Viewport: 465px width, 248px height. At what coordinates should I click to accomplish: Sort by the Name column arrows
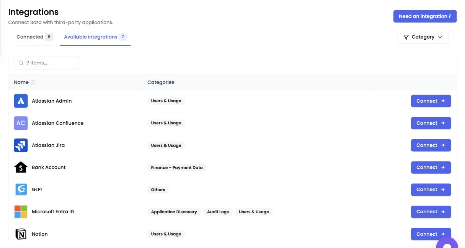tap(33, 82)
